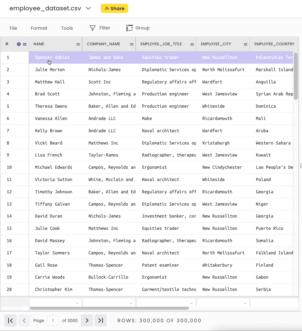Expand the employee_dataset.csv file name dropdown
This screenshot has width=302, height=331.
(88, 8)
